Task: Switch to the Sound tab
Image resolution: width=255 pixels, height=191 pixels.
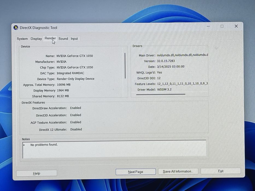Action: [63, 39]
